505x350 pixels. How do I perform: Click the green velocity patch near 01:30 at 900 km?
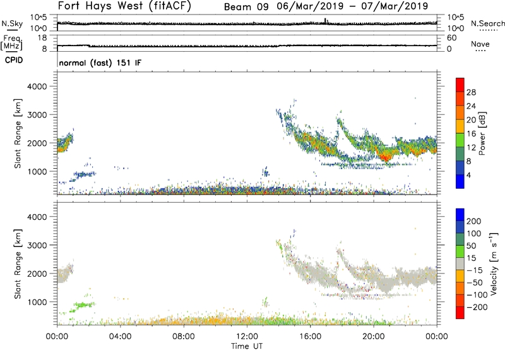(83, 305)
